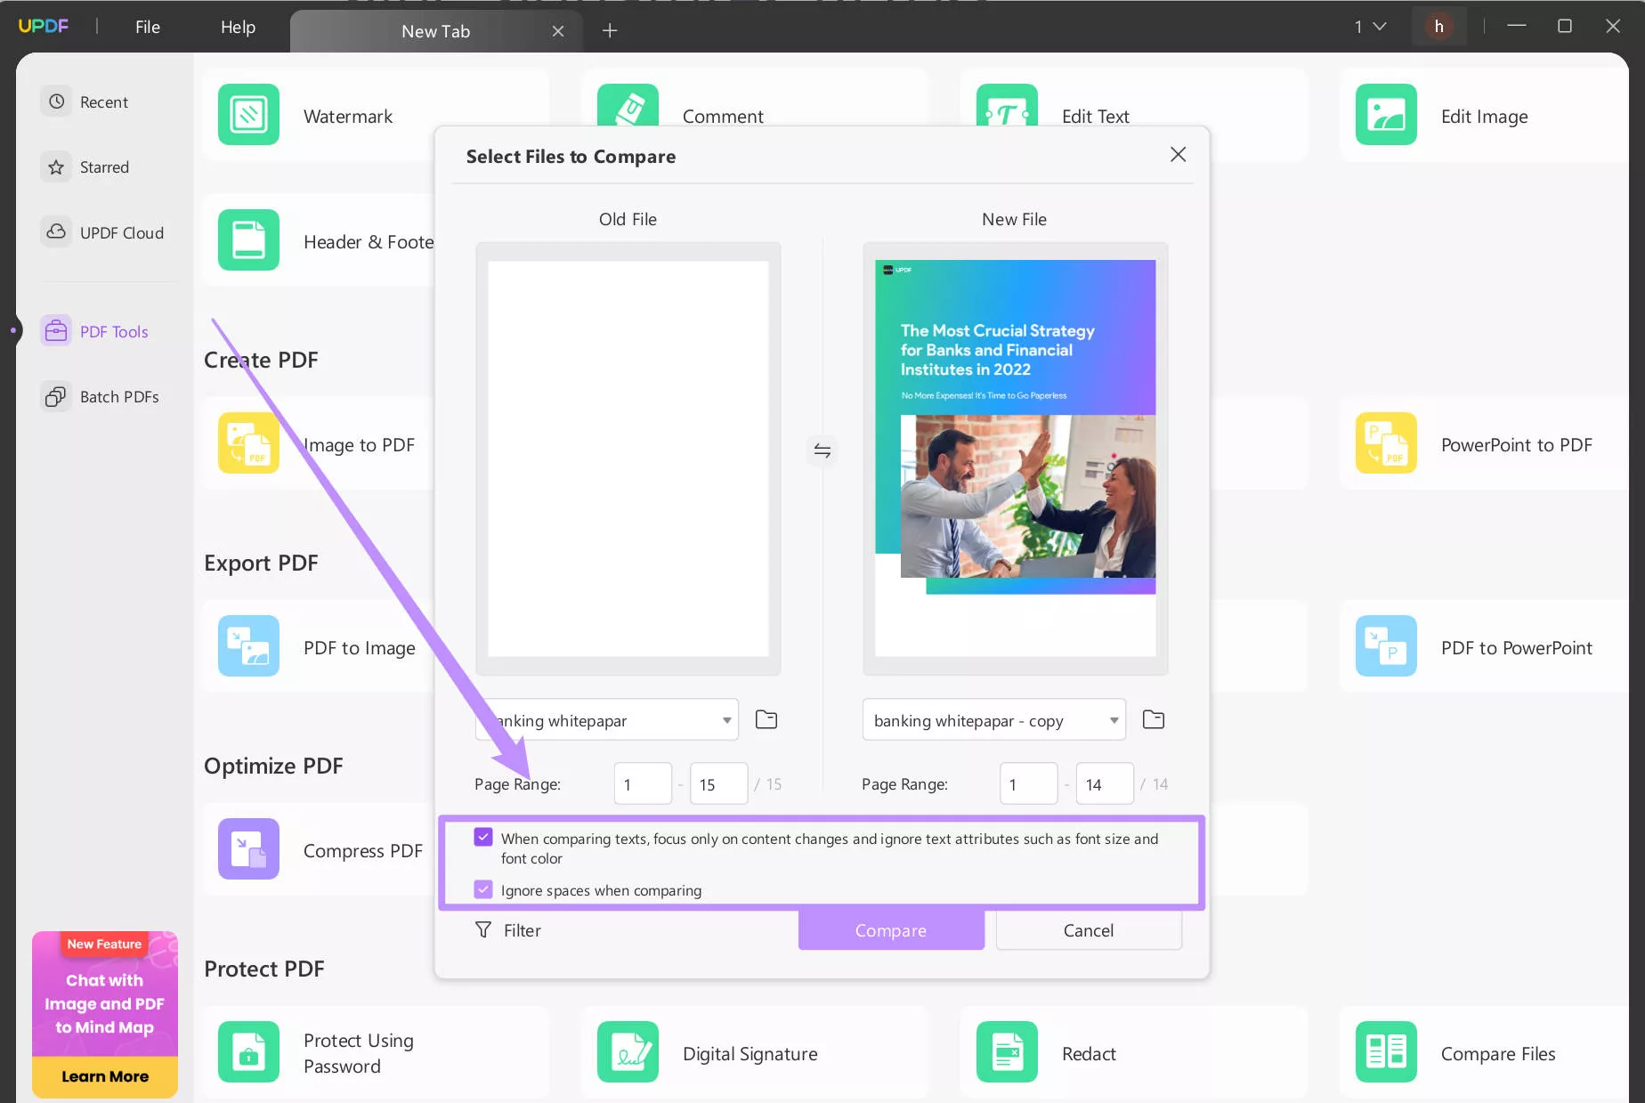Add a new tab with plus button
The image size is (1645, 1103).
click(610, 30)
